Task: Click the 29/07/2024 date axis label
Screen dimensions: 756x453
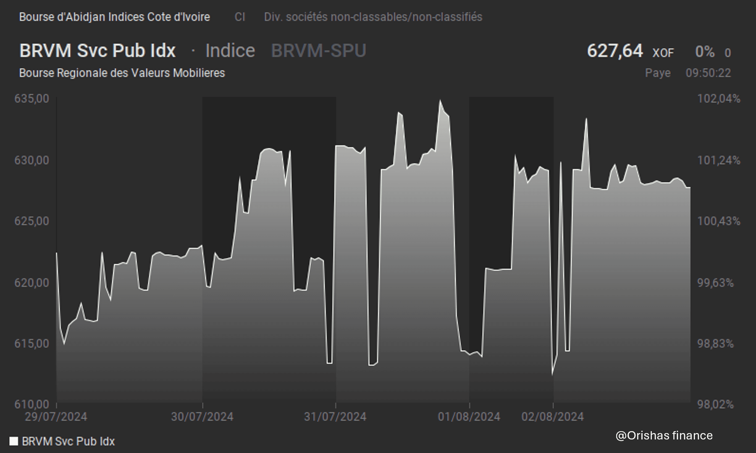Action: (x=56, y=417)
